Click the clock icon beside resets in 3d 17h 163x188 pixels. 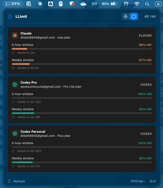13,166
